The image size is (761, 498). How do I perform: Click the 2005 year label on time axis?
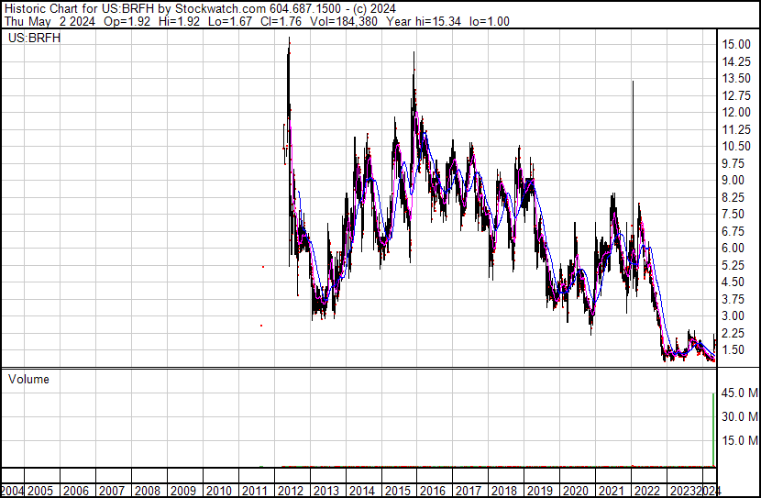pos(40,491)
